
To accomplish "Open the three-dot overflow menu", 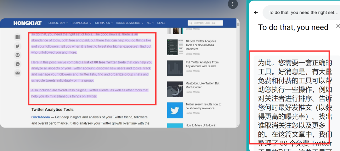I will tap(233, 4).
